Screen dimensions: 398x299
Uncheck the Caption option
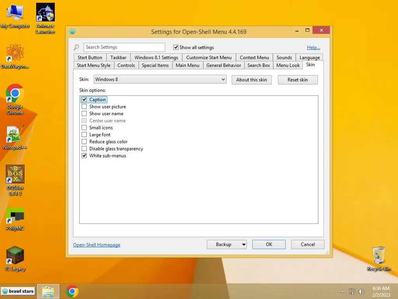point(84,100)
